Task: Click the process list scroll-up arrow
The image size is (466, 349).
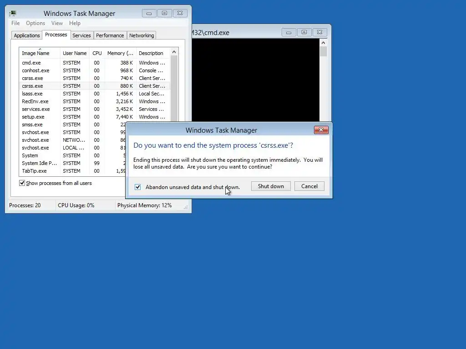Action: [x=174, y=52]
